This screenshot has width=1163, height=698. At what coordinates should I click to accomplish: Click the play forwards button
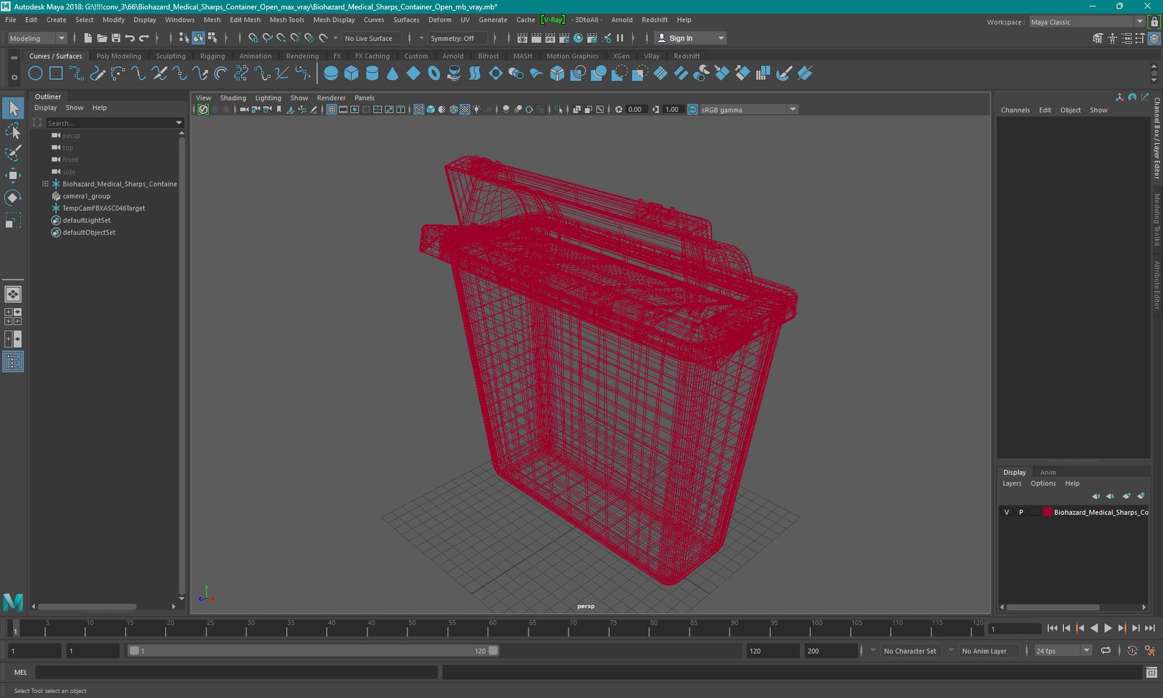1108,628
